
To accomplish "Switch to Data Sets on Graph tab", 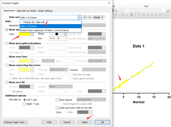I will [x=26, y=11].
